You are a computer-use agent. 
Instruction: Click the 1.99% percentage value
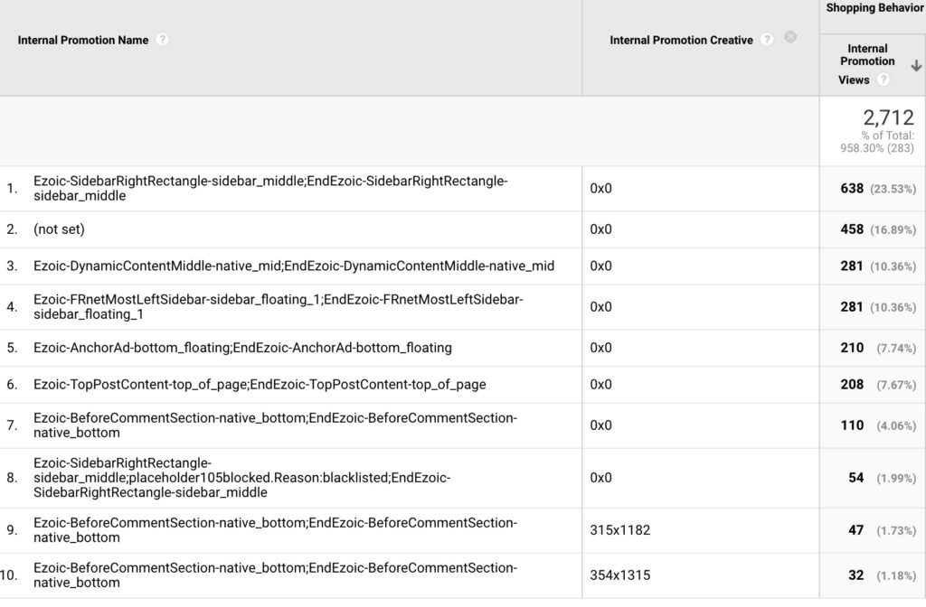896,478
